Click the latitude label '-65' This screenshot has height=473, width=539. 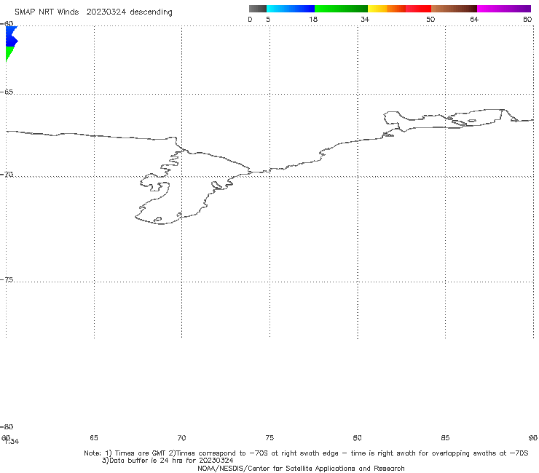(7, 92)
